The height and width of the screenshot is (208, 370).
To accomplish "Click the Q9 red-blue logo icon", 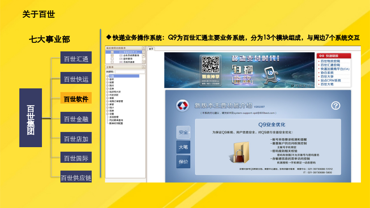I will (183, 105).
